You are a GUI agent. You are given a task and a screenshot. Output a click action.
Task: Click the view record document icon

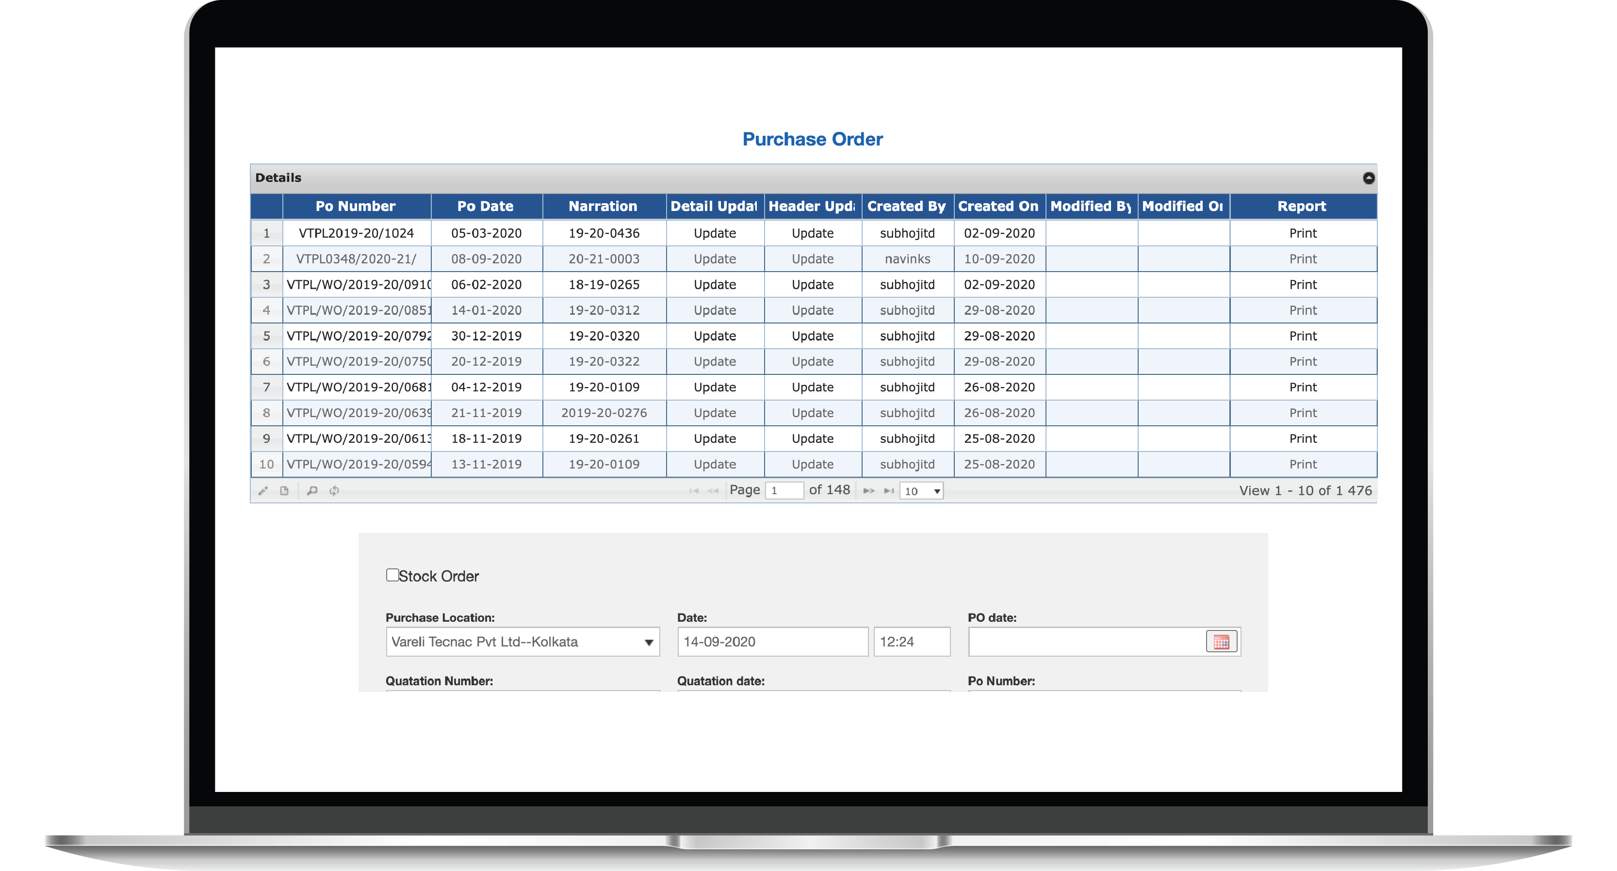pyautogui.click(x=284, y=491)
